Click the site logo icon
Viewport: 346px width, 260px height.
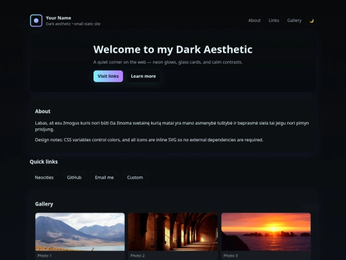pos(36,21)
